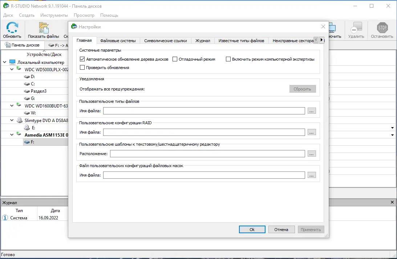Browse for file mask configurations file
The width and height of the screenshot is (397, 259).
312,175
